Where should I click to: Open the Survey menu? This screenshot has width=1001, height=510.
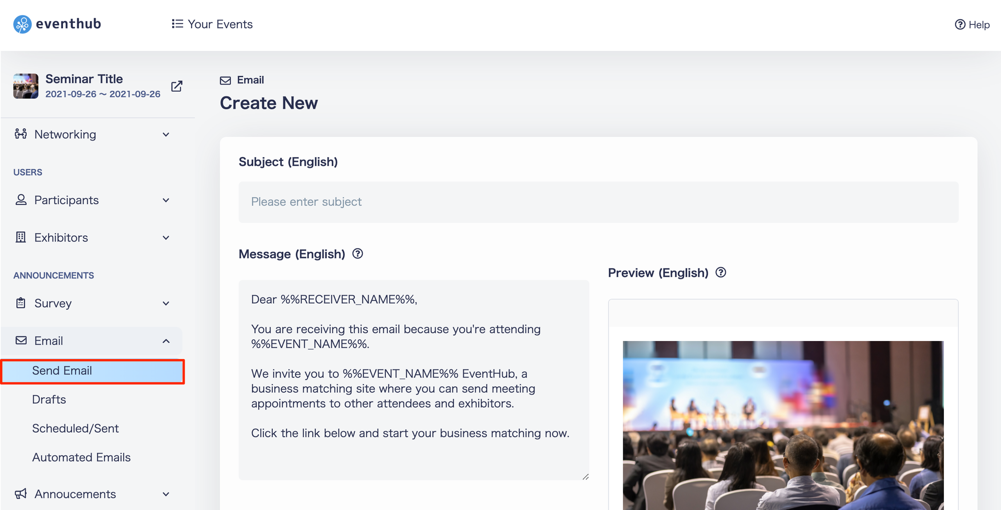pyautogui.click(x=92, y=303)
